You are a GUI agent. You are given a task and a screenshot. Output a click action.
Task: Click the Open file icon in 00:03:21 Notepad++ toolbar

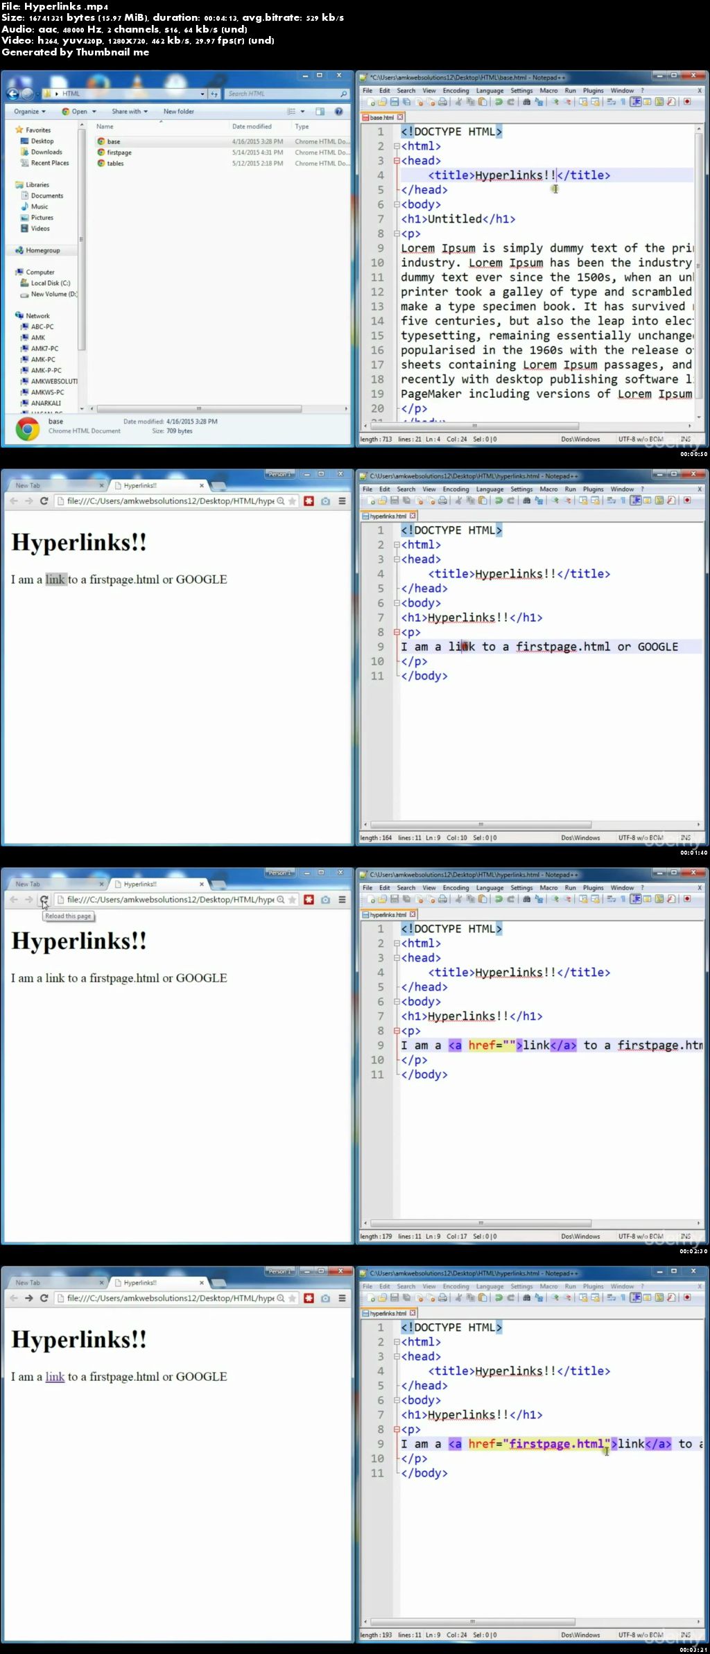coord(383,1298)
